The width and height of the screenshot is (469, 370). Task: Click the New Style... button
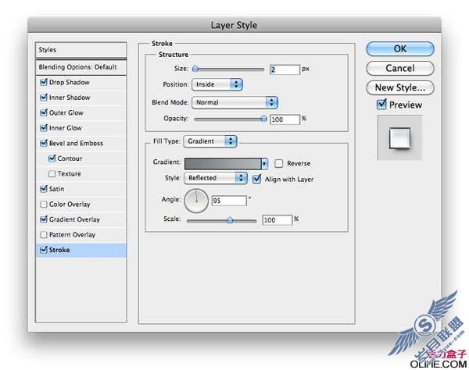[400, 87]
